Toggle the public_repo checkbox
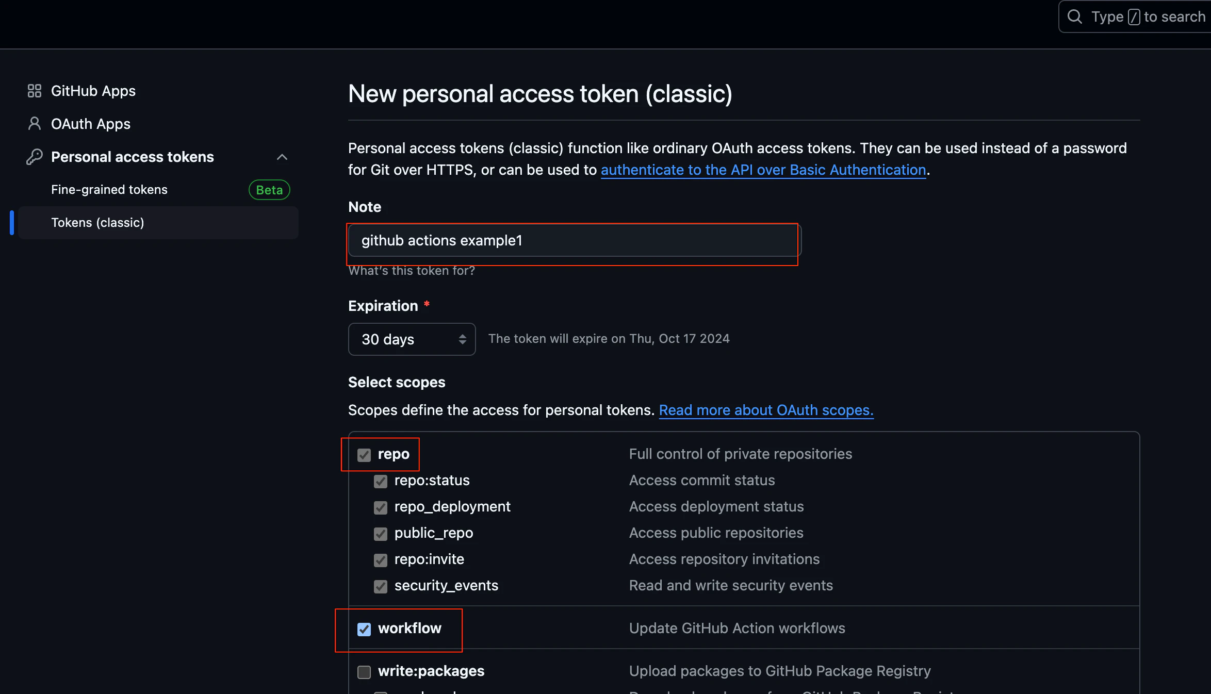 point(381,534)
